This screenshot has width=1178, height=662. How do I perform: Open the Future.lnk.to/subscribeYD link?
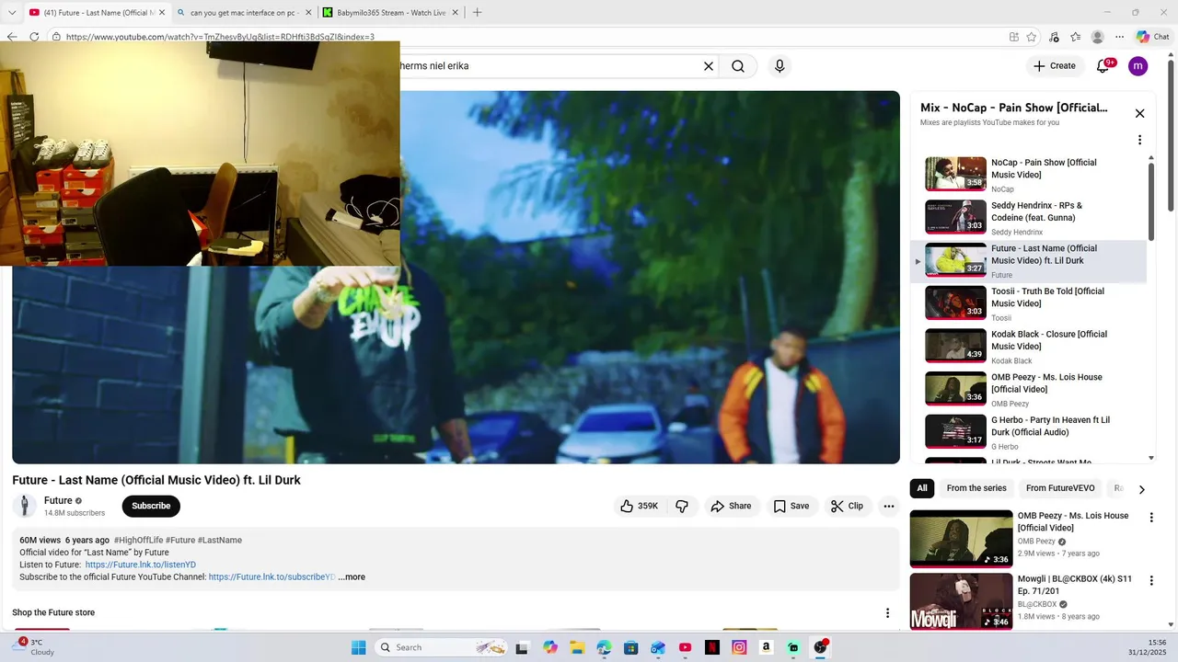(x=271, y=577)
